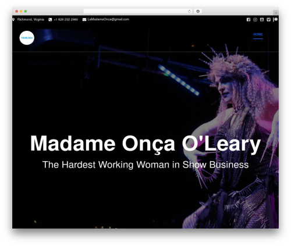Click the email envelope icon
Image resolution: width=291 pixels, height=246 pixels.
coord(84,20)
